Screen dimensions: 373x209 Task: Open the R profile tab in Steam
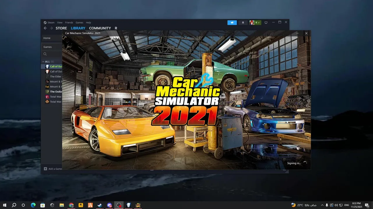116,28
